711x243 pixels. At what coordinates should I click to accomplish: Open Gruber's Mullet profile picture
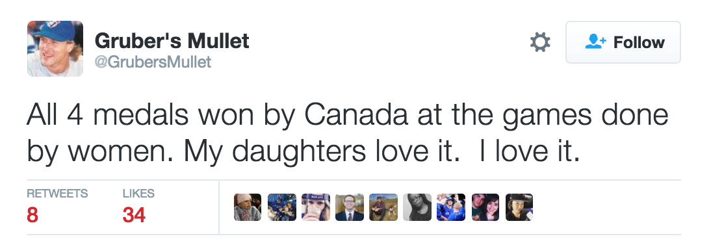coord(55,49)
